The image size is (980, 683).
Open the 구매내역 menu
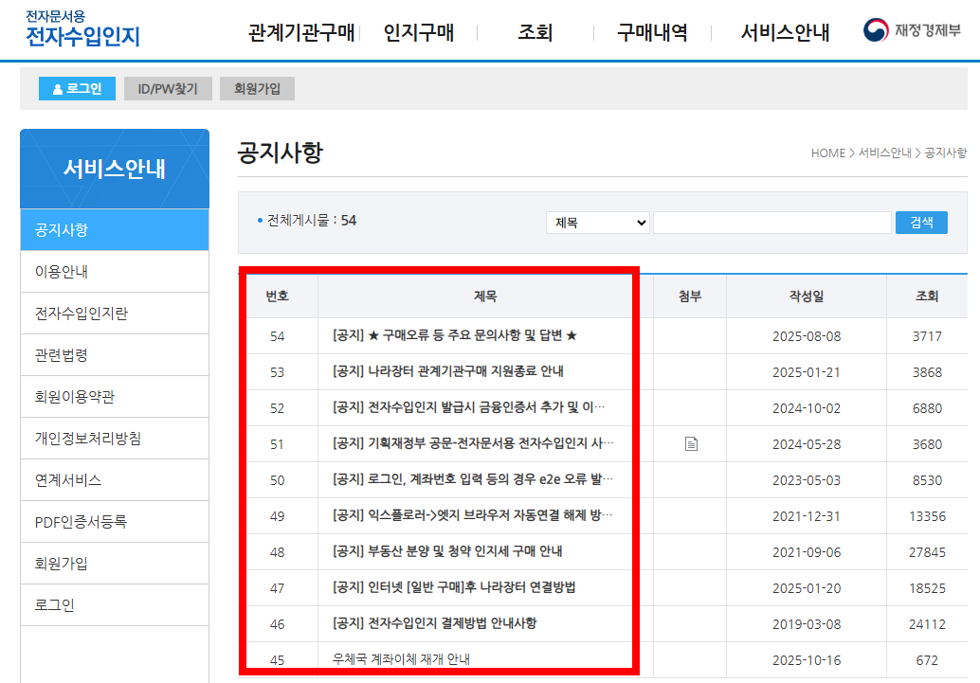pyautogui.click(x=655, y=31)
